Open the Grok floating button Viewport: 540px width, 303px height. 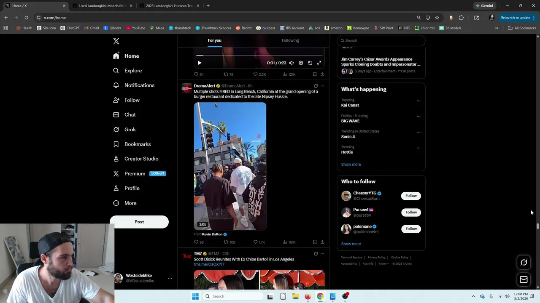pyautogui.click(x=524, y=263)
